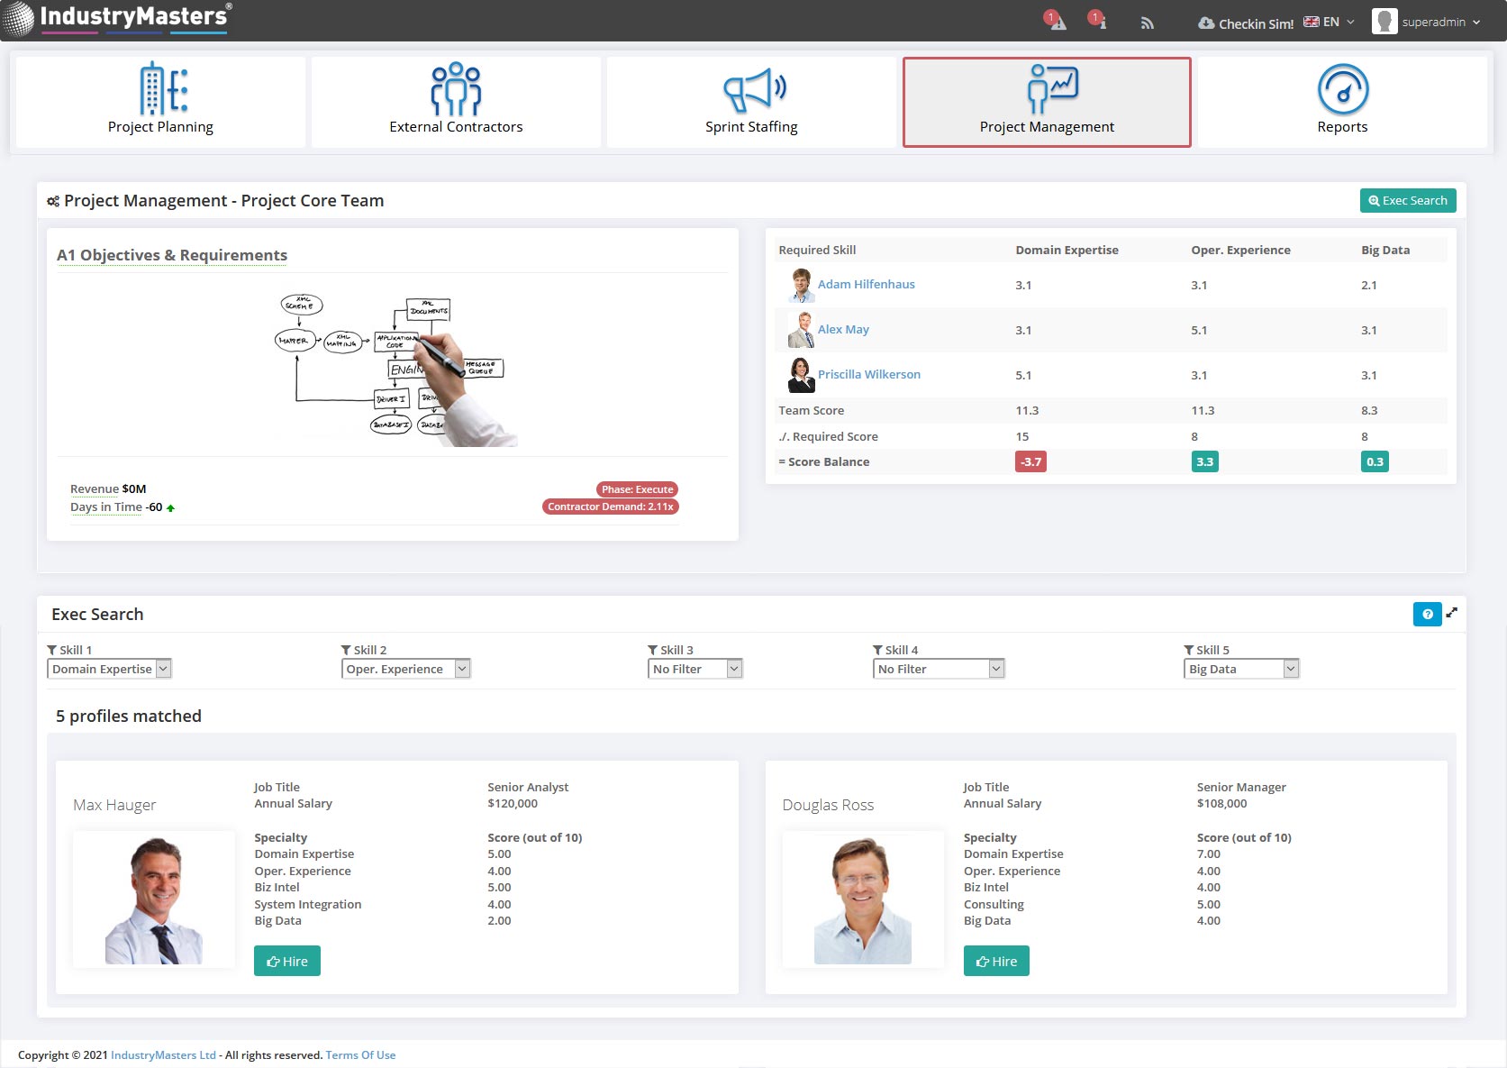1507x1068 pixels.
Task: Hire Douglas Ross
Action: click(x=996, y=962)
